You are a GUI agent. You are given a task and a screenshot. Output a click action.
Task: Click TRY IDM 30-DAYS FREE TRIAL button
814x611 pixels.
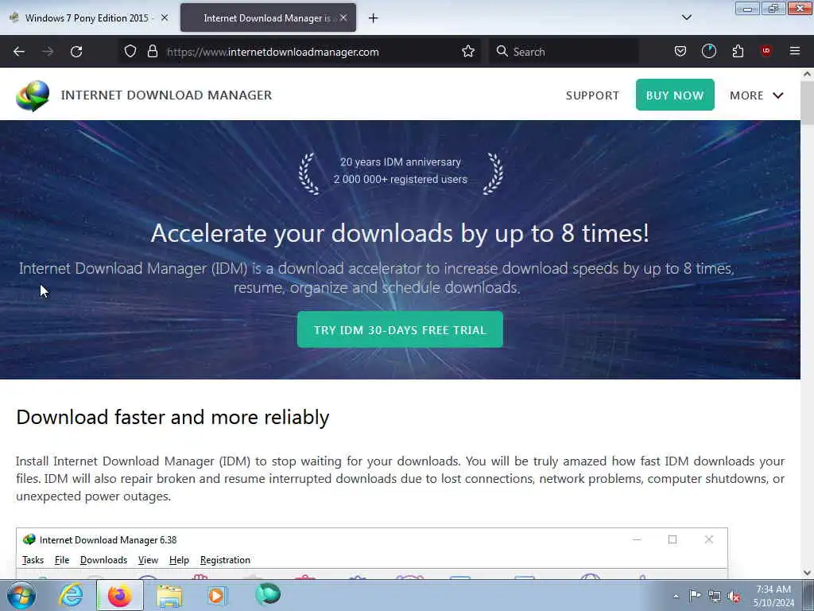point(401,330)
